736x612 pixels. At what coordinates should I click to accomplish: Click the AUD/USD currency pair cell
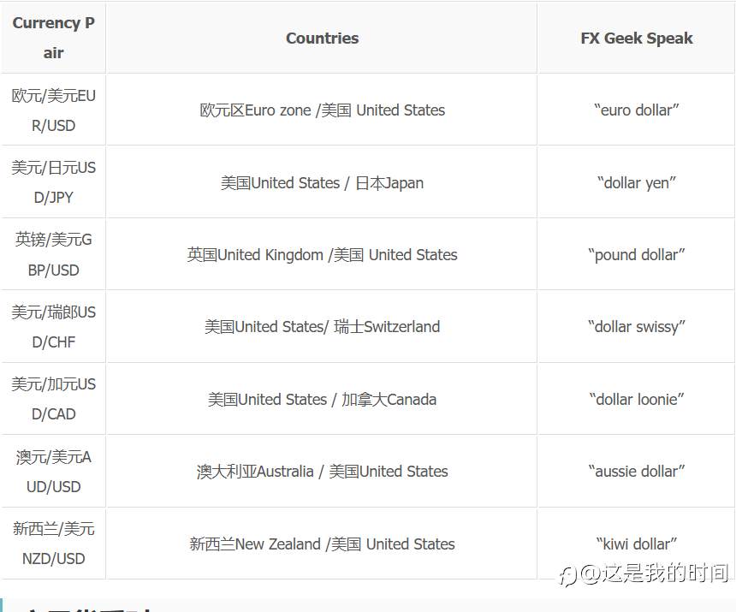point(54,472)
